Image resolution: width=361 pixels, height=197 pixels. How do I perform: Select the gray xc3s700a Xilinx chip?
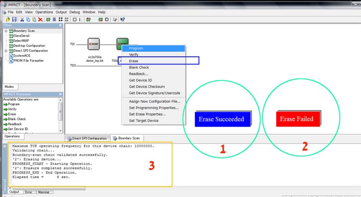pyautogui.click(x=94, y=44)
